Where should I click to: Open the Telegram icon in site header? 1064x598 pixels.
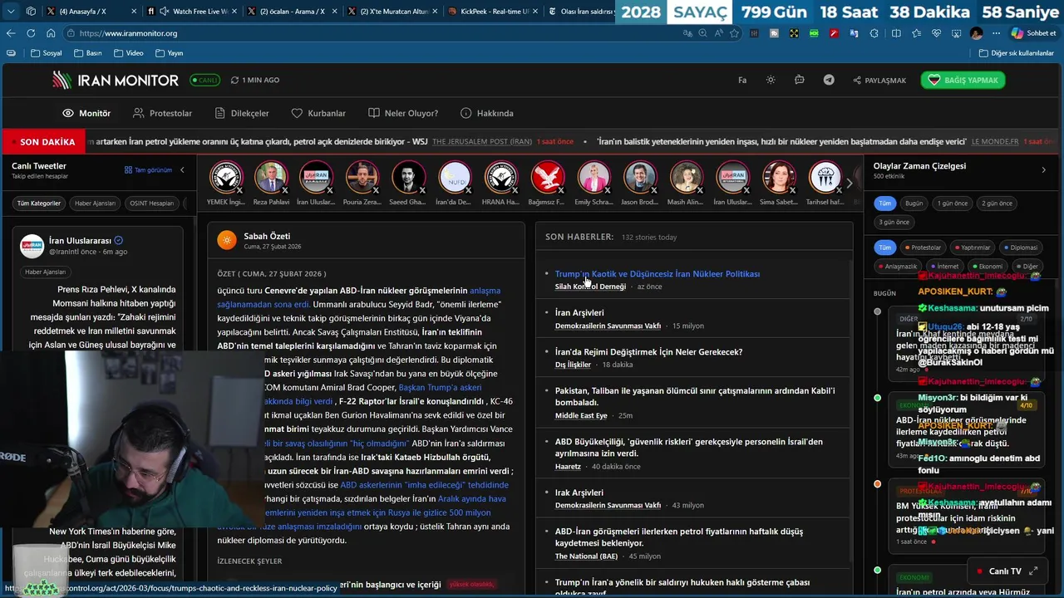point(829,80)
